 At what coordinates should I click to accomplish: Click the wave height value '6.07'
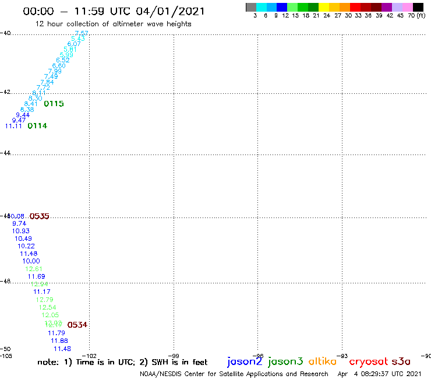tap(74, 44)
